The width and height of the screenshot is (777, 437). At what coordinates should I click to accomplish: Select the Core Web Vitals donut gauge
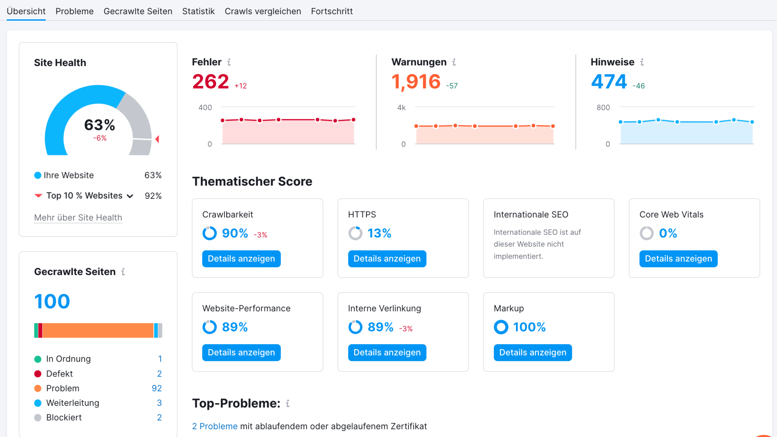(x=647, y=233)
